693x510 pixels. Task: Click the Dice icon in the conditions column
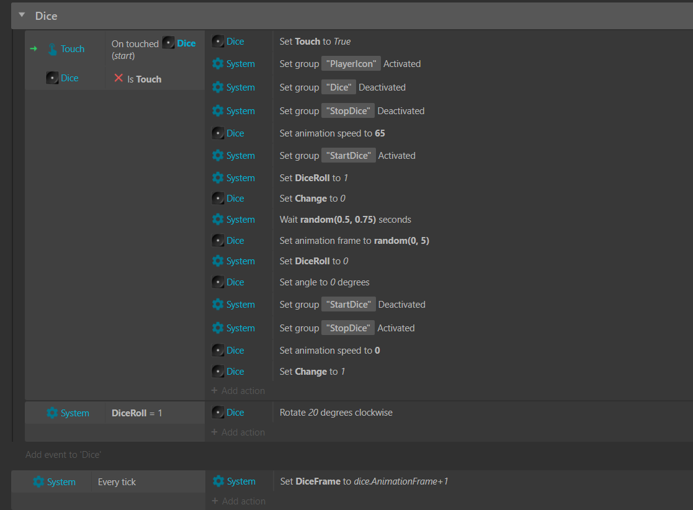click(53, 78)
